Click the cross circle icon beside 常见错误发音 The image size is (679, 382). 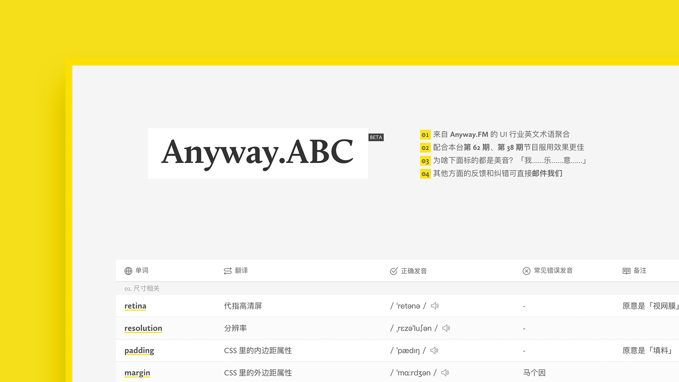[x=526, y=271]
